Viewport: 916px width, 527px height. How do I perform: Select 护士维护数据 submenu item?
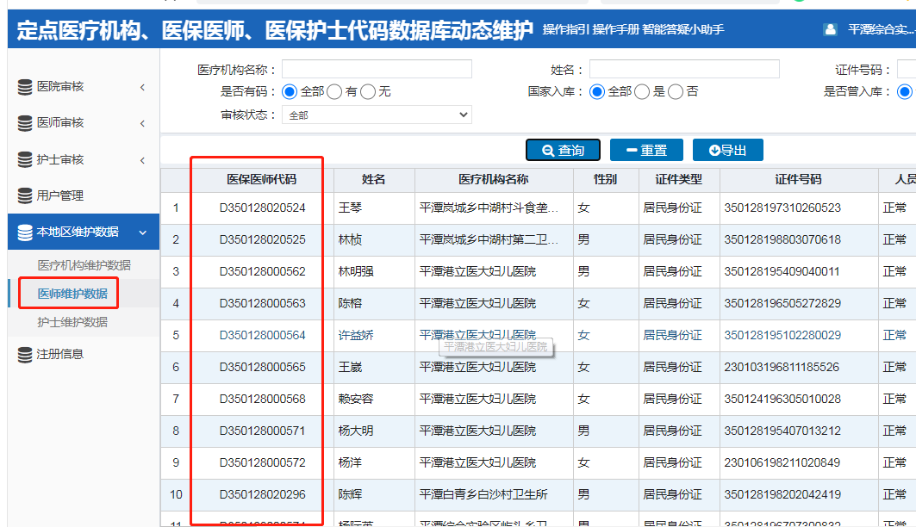pos(72,322)
